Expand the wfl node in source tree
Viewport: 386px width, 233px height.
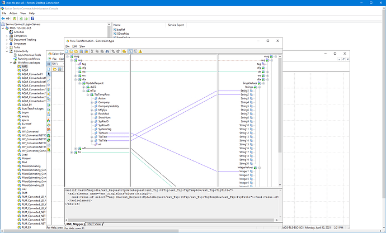(x=76, y=149)
